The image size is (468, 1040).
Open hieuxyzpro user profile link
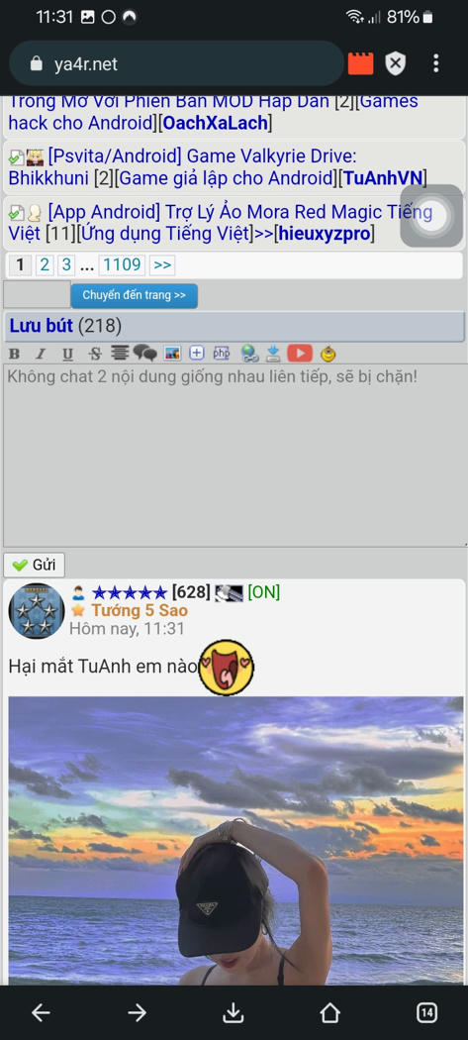point(327,234)
